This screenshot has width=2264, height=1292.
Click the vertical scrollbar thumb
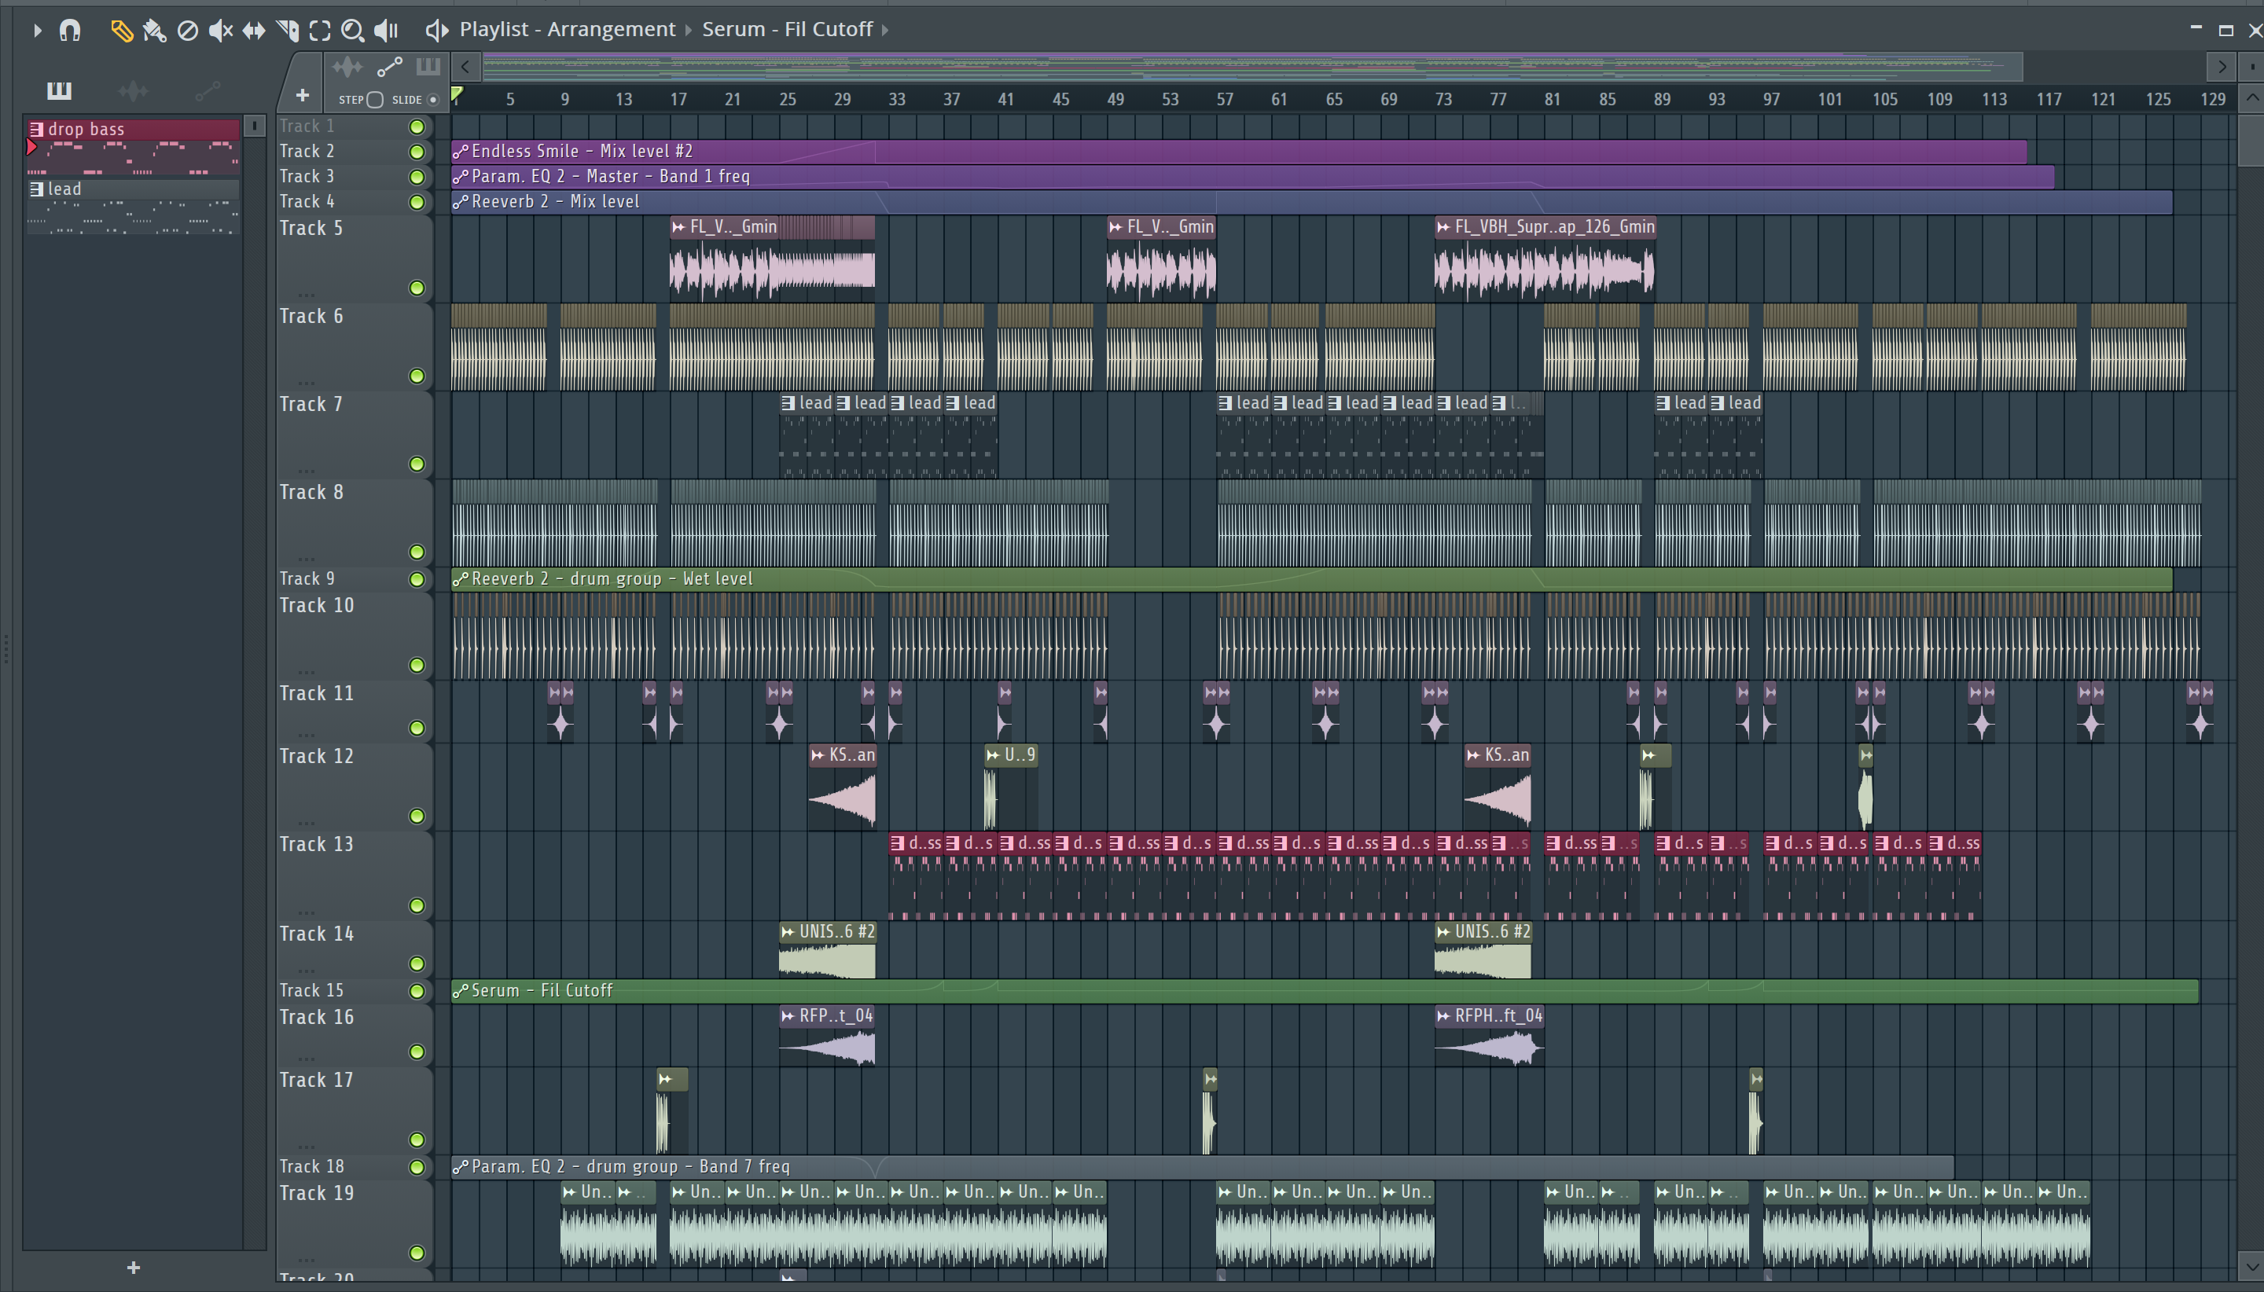click(2251, 140)
